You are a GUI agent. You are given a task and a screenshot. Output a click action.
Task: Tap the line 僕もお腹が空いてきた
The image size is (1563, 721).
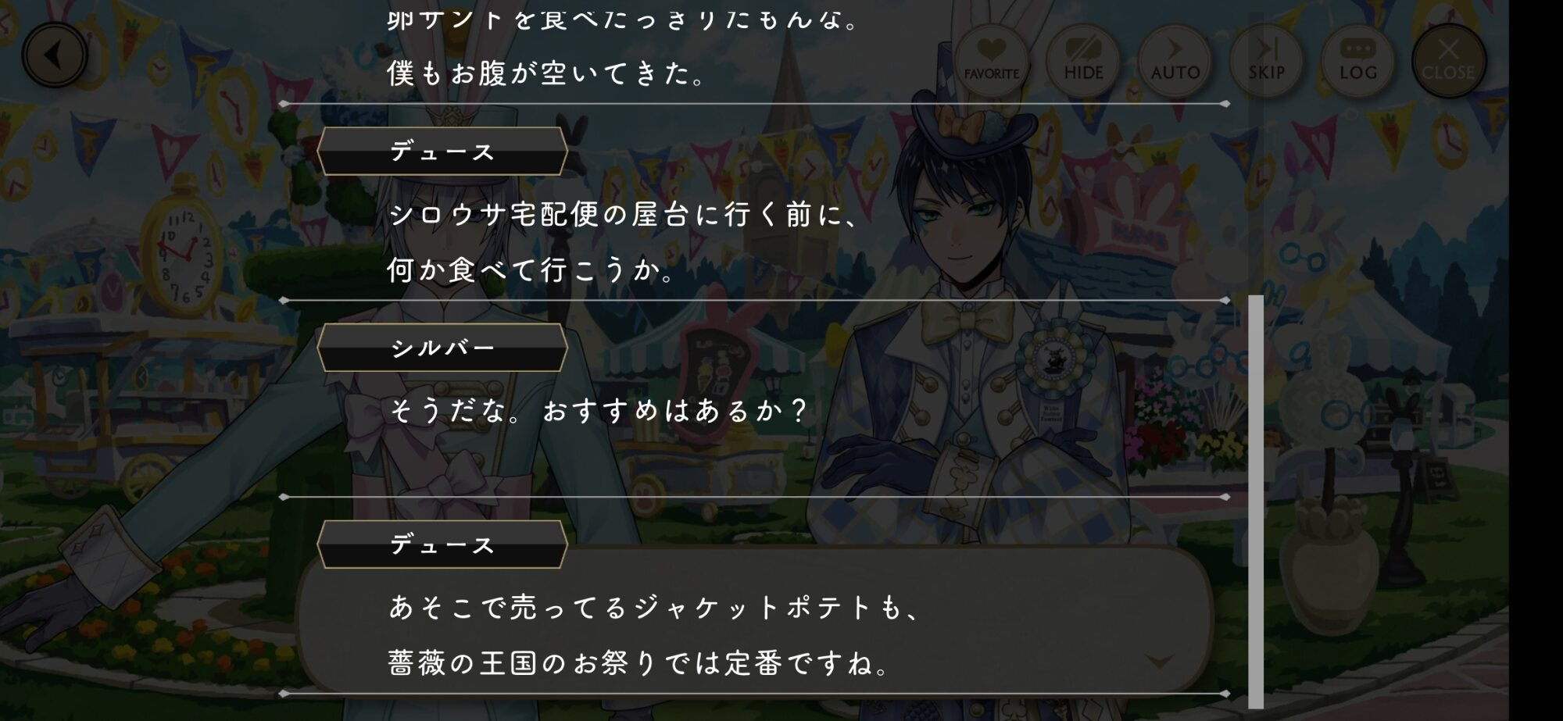click(x=547, y=73)
